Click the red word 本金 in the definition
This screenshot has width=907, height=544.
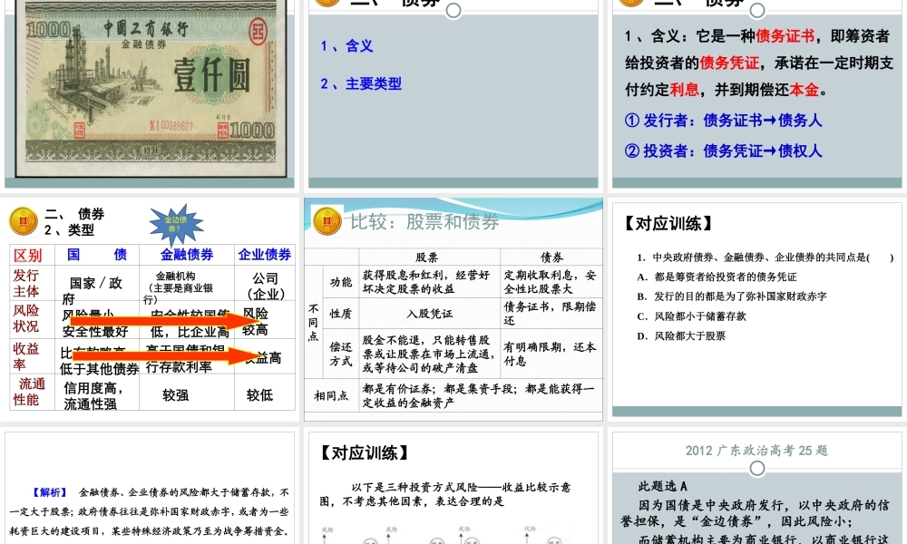(805, 90)
